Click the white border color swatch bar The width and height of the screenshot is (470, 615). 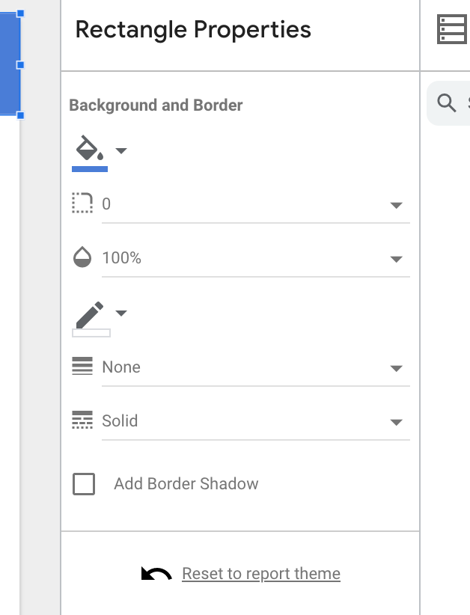tap(91, 333)
